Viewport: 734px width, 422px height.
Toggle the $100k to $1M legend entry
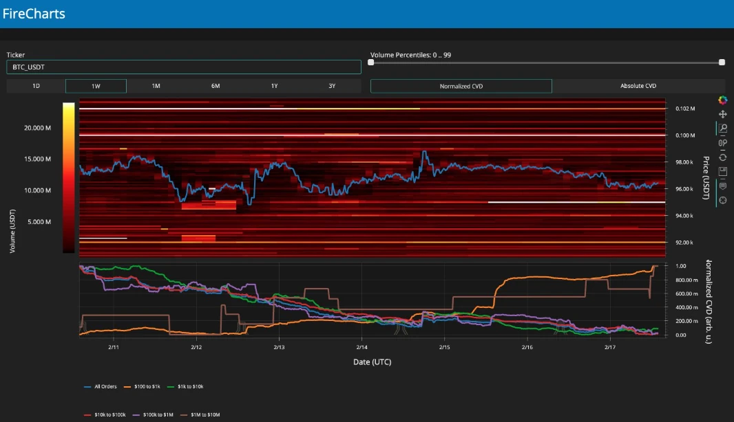click(153, 414)
